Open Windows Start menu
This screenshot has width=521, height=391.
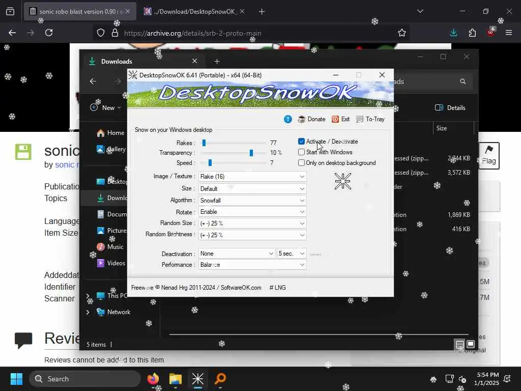[x=16, y=379]
